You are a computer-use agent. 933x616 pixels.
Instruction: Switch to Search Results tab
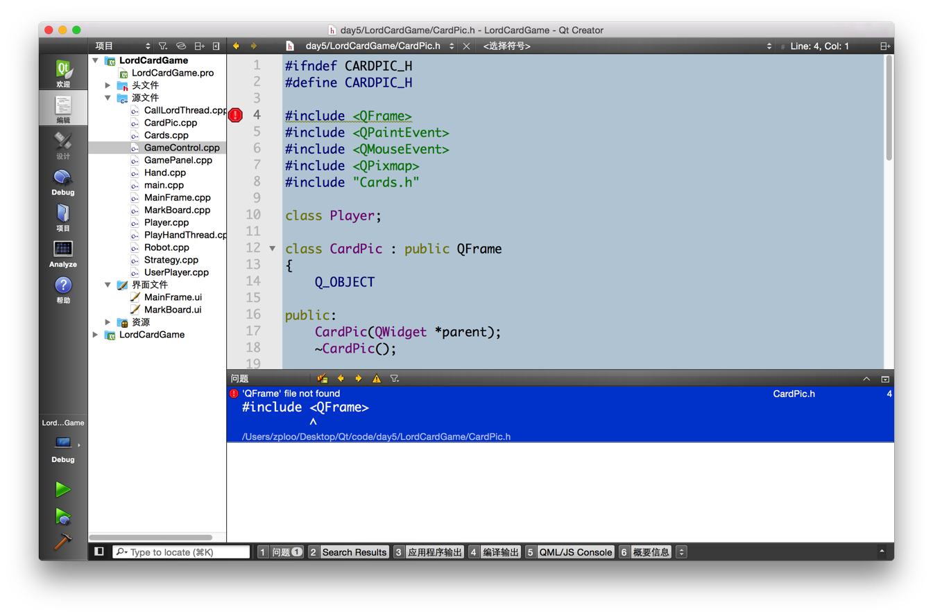click(348, 552)
